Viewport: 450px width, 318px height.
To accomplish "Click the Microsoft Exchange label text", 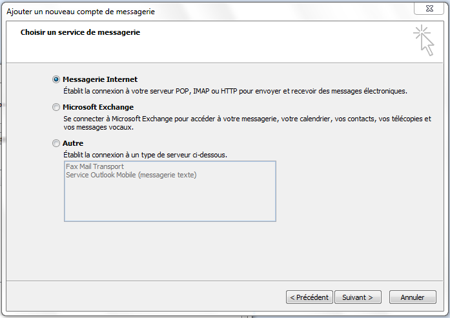I will tap(98, 107).
